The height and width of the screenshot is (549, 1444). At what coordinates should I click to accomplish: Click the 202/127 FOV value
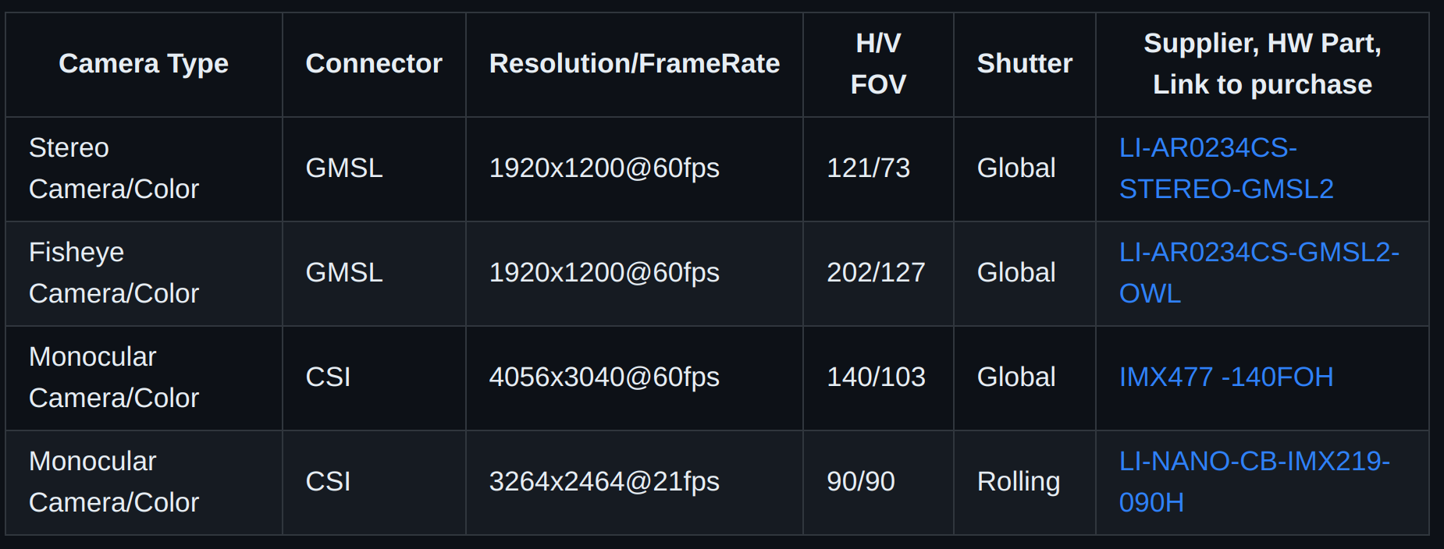pos(876,273)
